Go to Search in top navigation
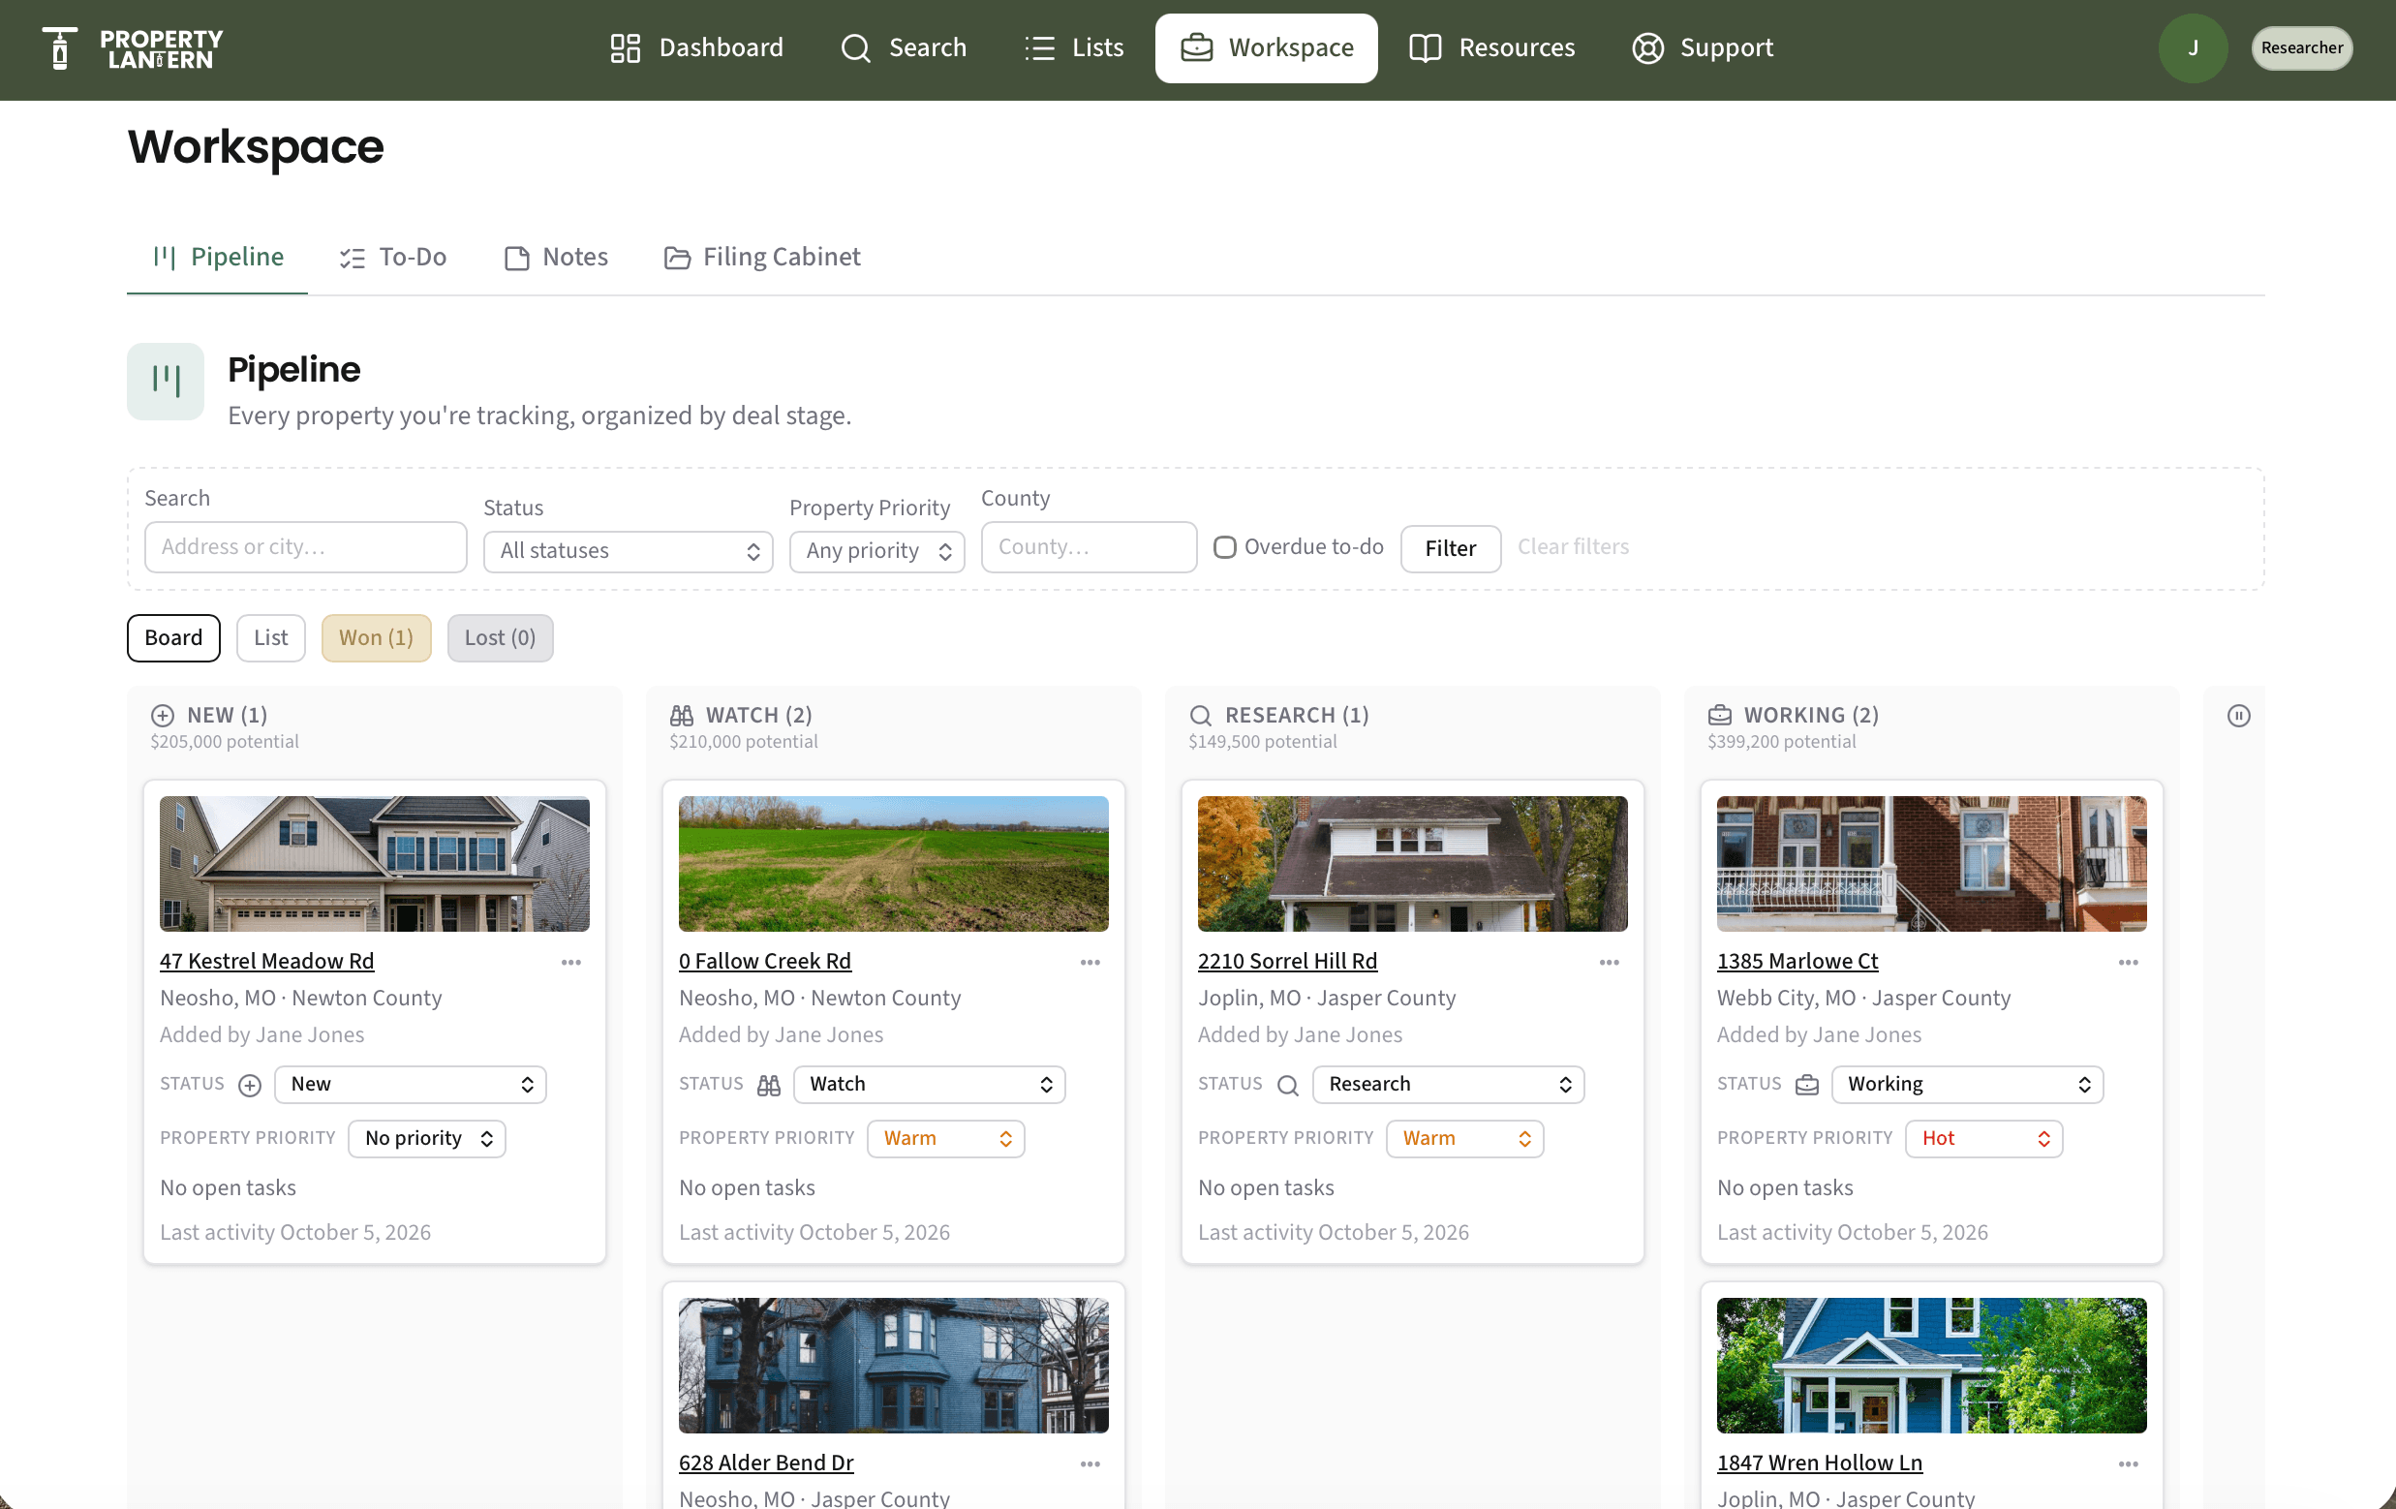 (x=904, y=47)
